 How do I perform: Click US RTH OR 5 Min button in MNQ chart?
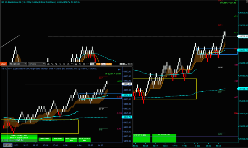(164, 138)
